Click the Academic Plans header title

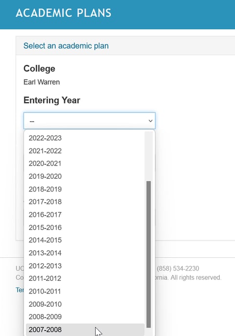64,13
